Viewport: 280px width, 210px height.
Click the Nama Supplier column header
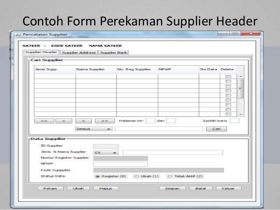[96, 70]
